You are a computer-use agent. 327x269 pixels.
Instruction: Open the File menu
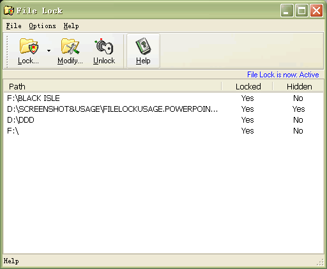point(13,26)
